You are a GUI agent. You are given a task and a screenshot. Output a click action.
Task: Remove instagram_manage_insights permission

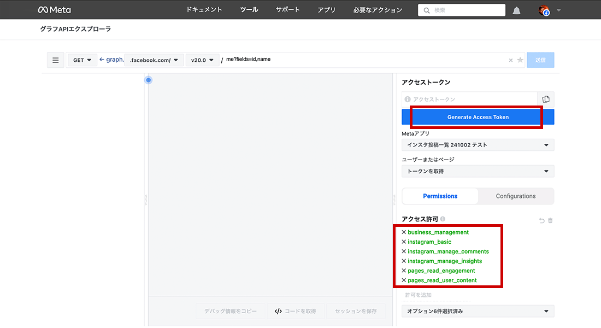(404, 261)
